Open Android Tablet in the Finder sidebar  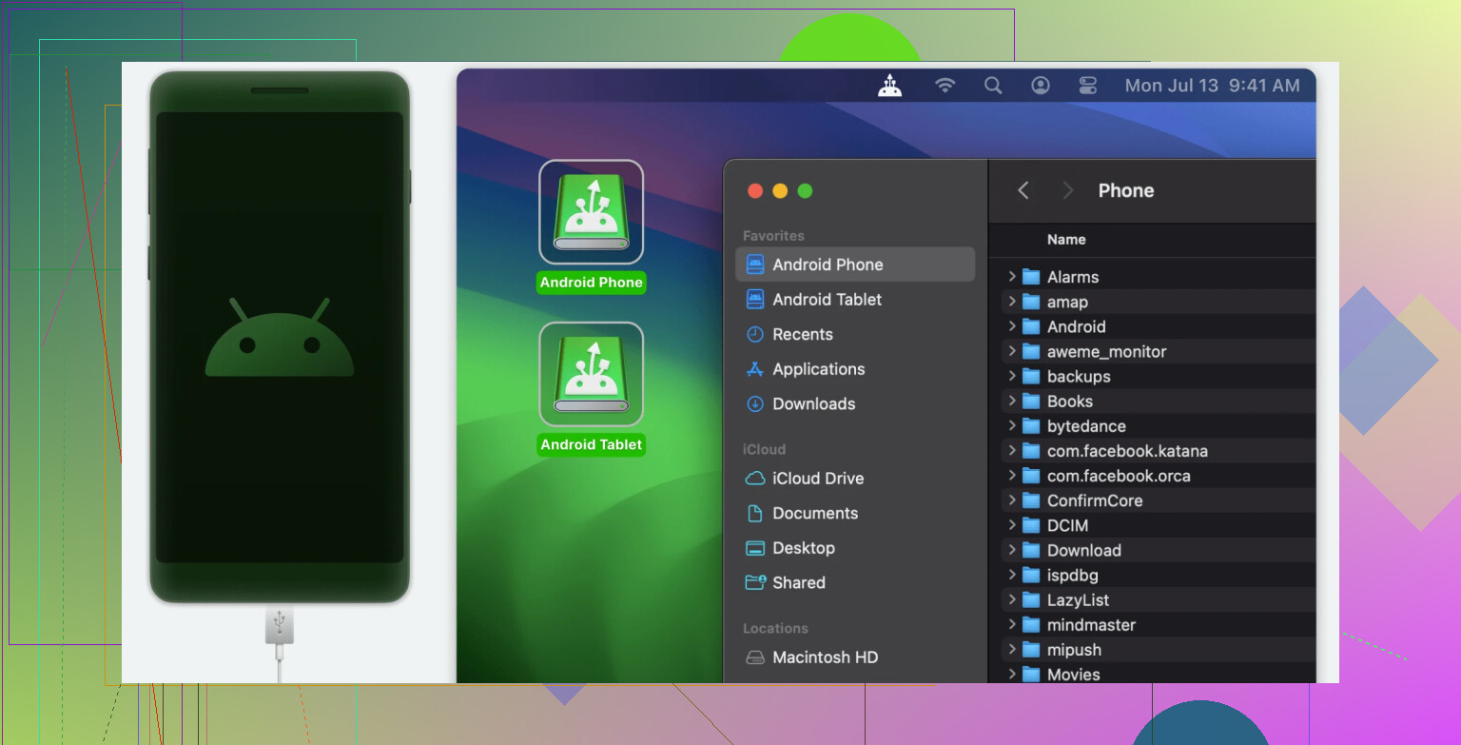pyautogui.click(x=855, y=300)
